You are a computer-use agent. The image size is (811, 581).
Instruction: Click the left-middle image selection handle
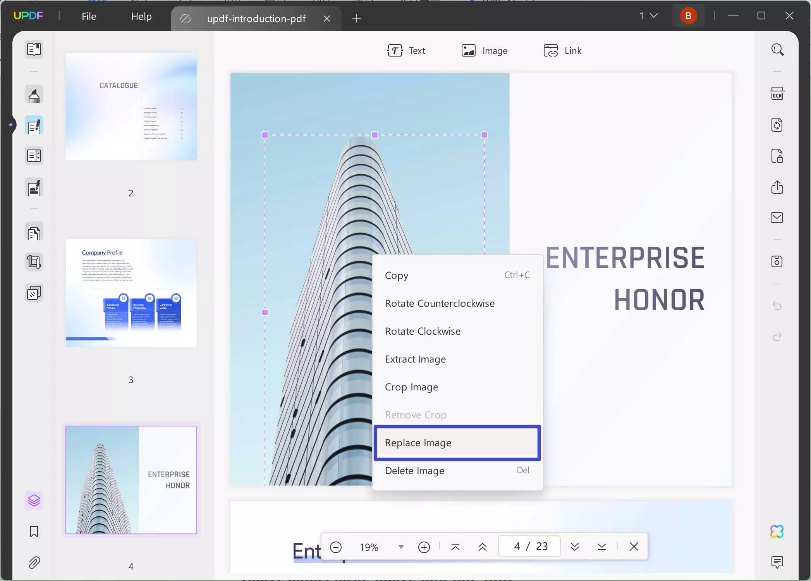(x=265, y=312)
